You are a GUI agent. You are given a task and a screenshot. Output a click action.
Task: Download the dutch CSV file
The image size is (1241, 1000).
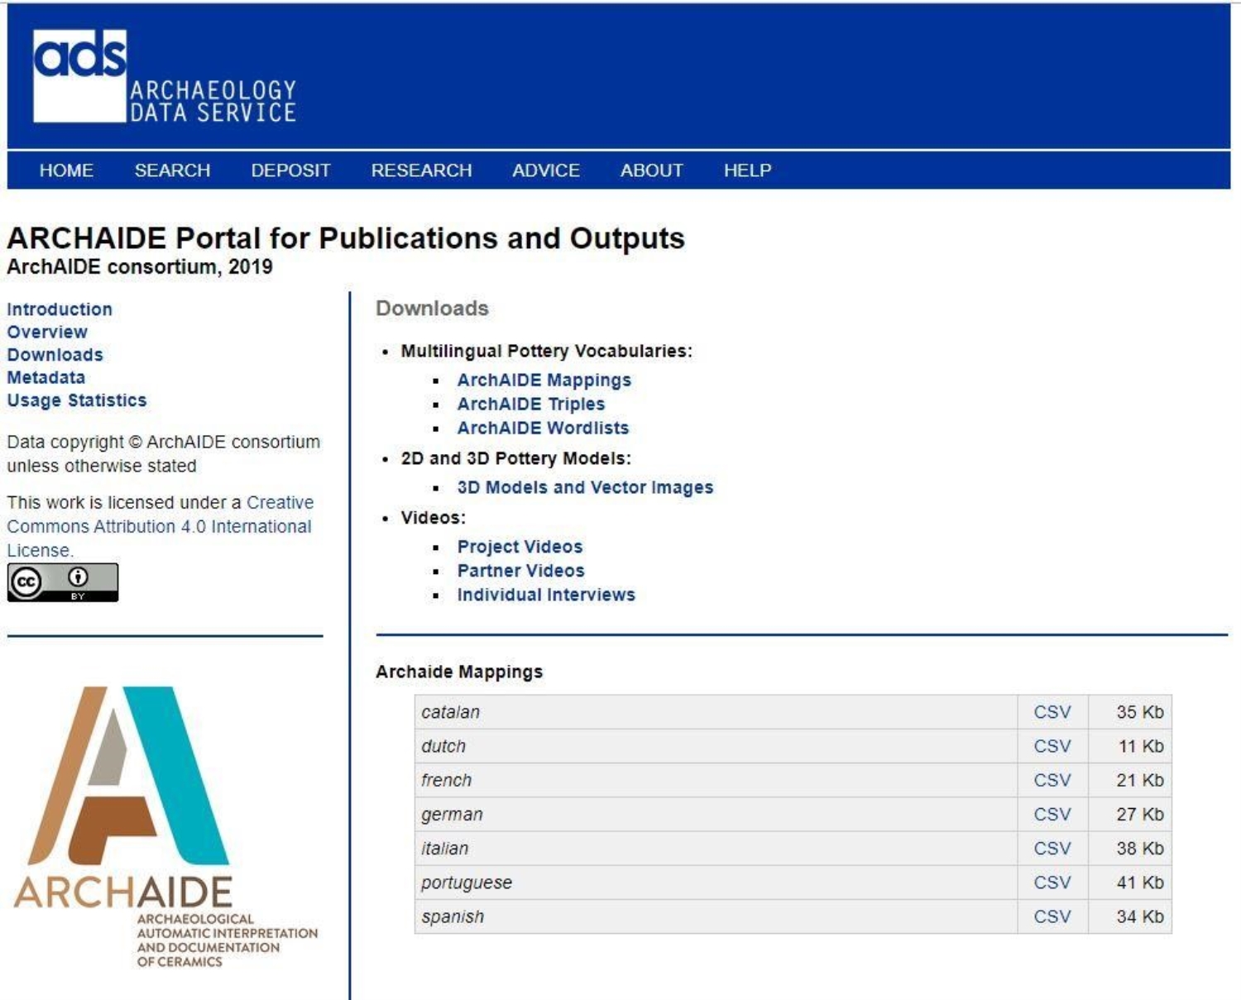tap(1052, 746)
